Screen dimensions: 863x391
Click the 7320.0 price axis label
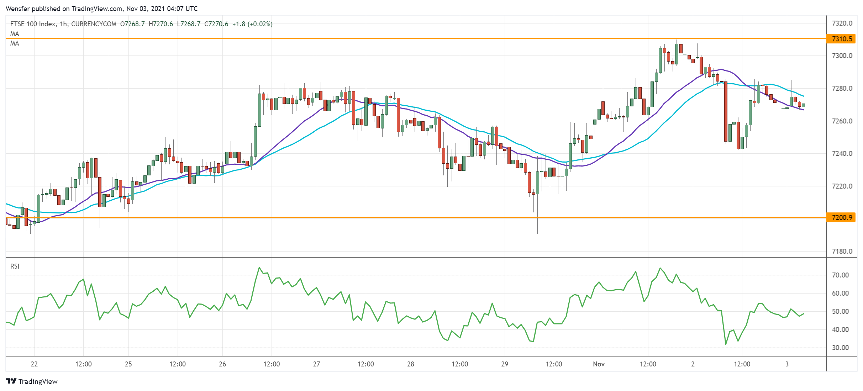[842, 23]
